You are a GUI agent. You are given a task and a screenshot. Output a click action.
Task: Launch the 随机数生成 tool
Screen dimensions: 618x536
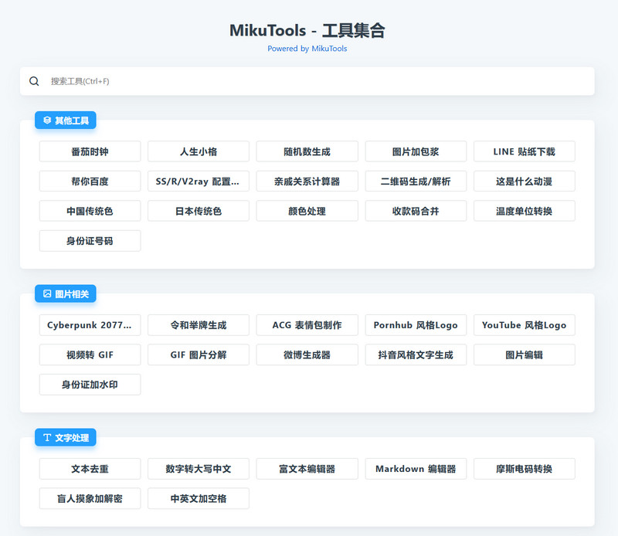pyautogui.click(x=307, y=151)
